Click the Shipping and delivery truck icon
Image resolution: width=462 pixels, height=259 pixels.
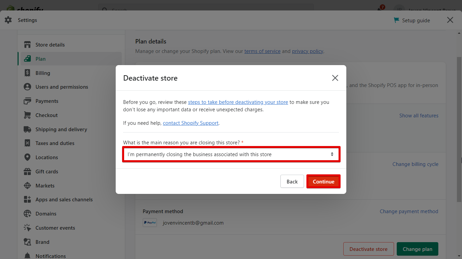click(x=27, y=129)
